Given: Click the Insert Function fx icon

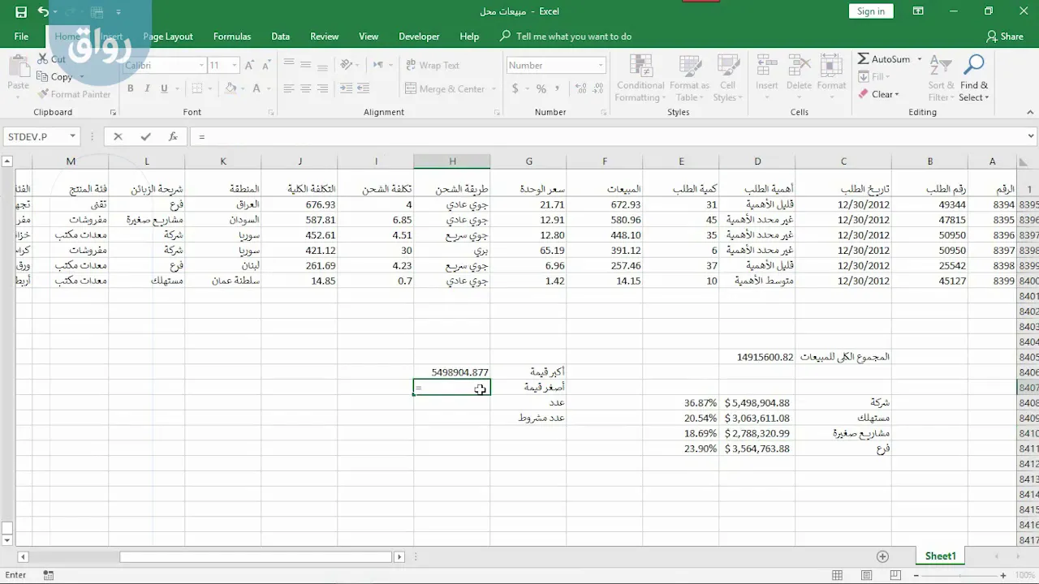Looking at the screenshot, I should pos(173,137).
